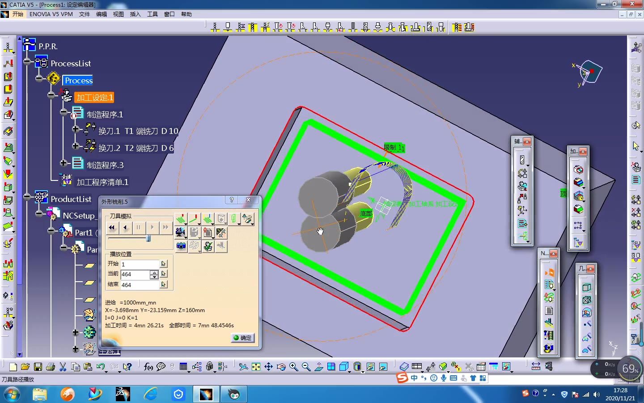Open the ENOVIA V5 VPM menu
The image size is (644, 403).
pos(51,14)
